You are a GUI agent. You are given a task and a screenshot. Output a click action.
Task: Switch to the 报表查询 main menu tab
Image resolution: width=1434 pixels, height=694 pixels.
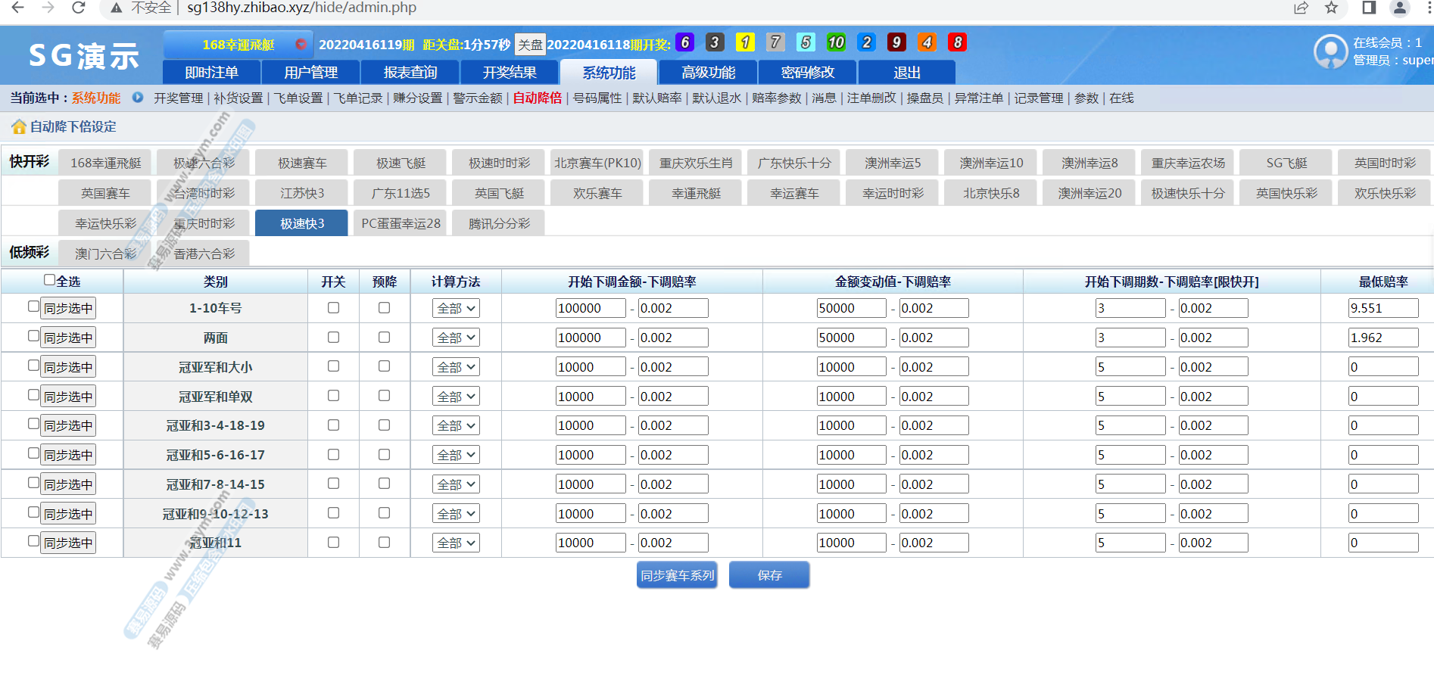(410, 73)
